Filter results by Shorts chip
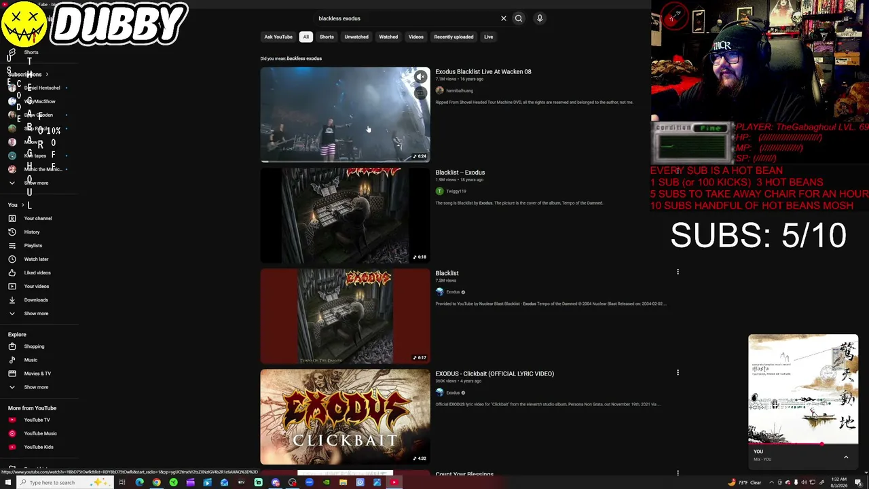The image size is (869, 489). click(x=327, y=37)
